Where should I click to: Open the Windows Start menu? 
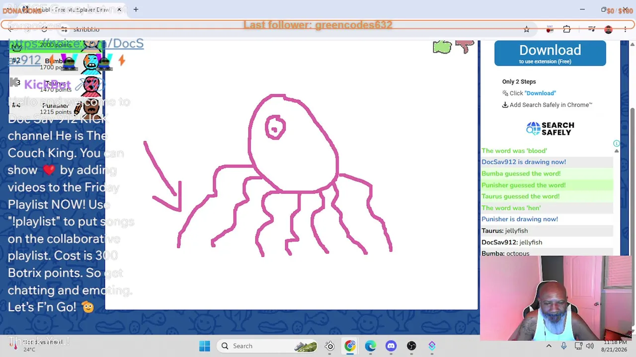point(204,346)
